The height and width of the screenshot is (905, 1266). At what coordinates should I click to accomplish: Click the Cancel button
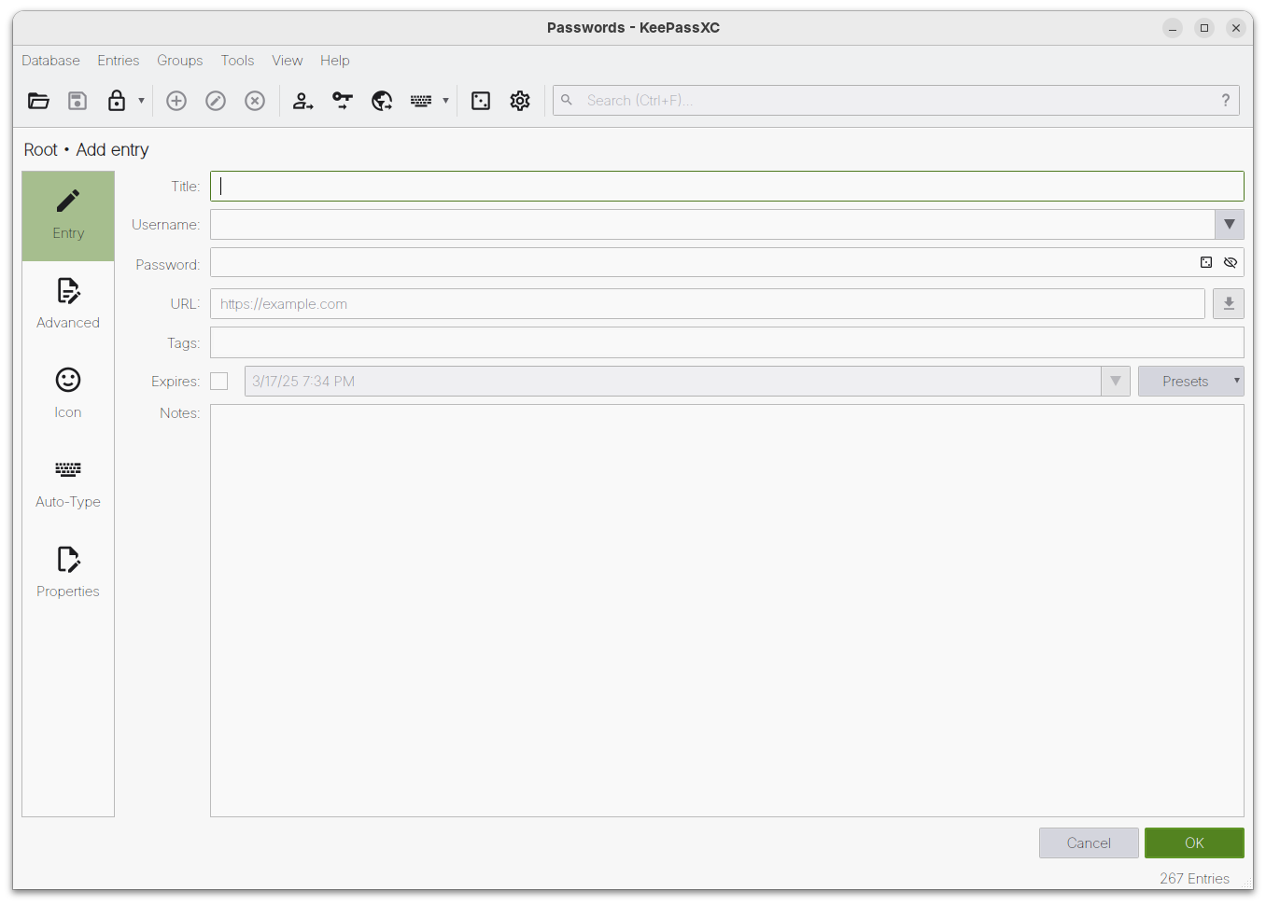coord(1089,843)
